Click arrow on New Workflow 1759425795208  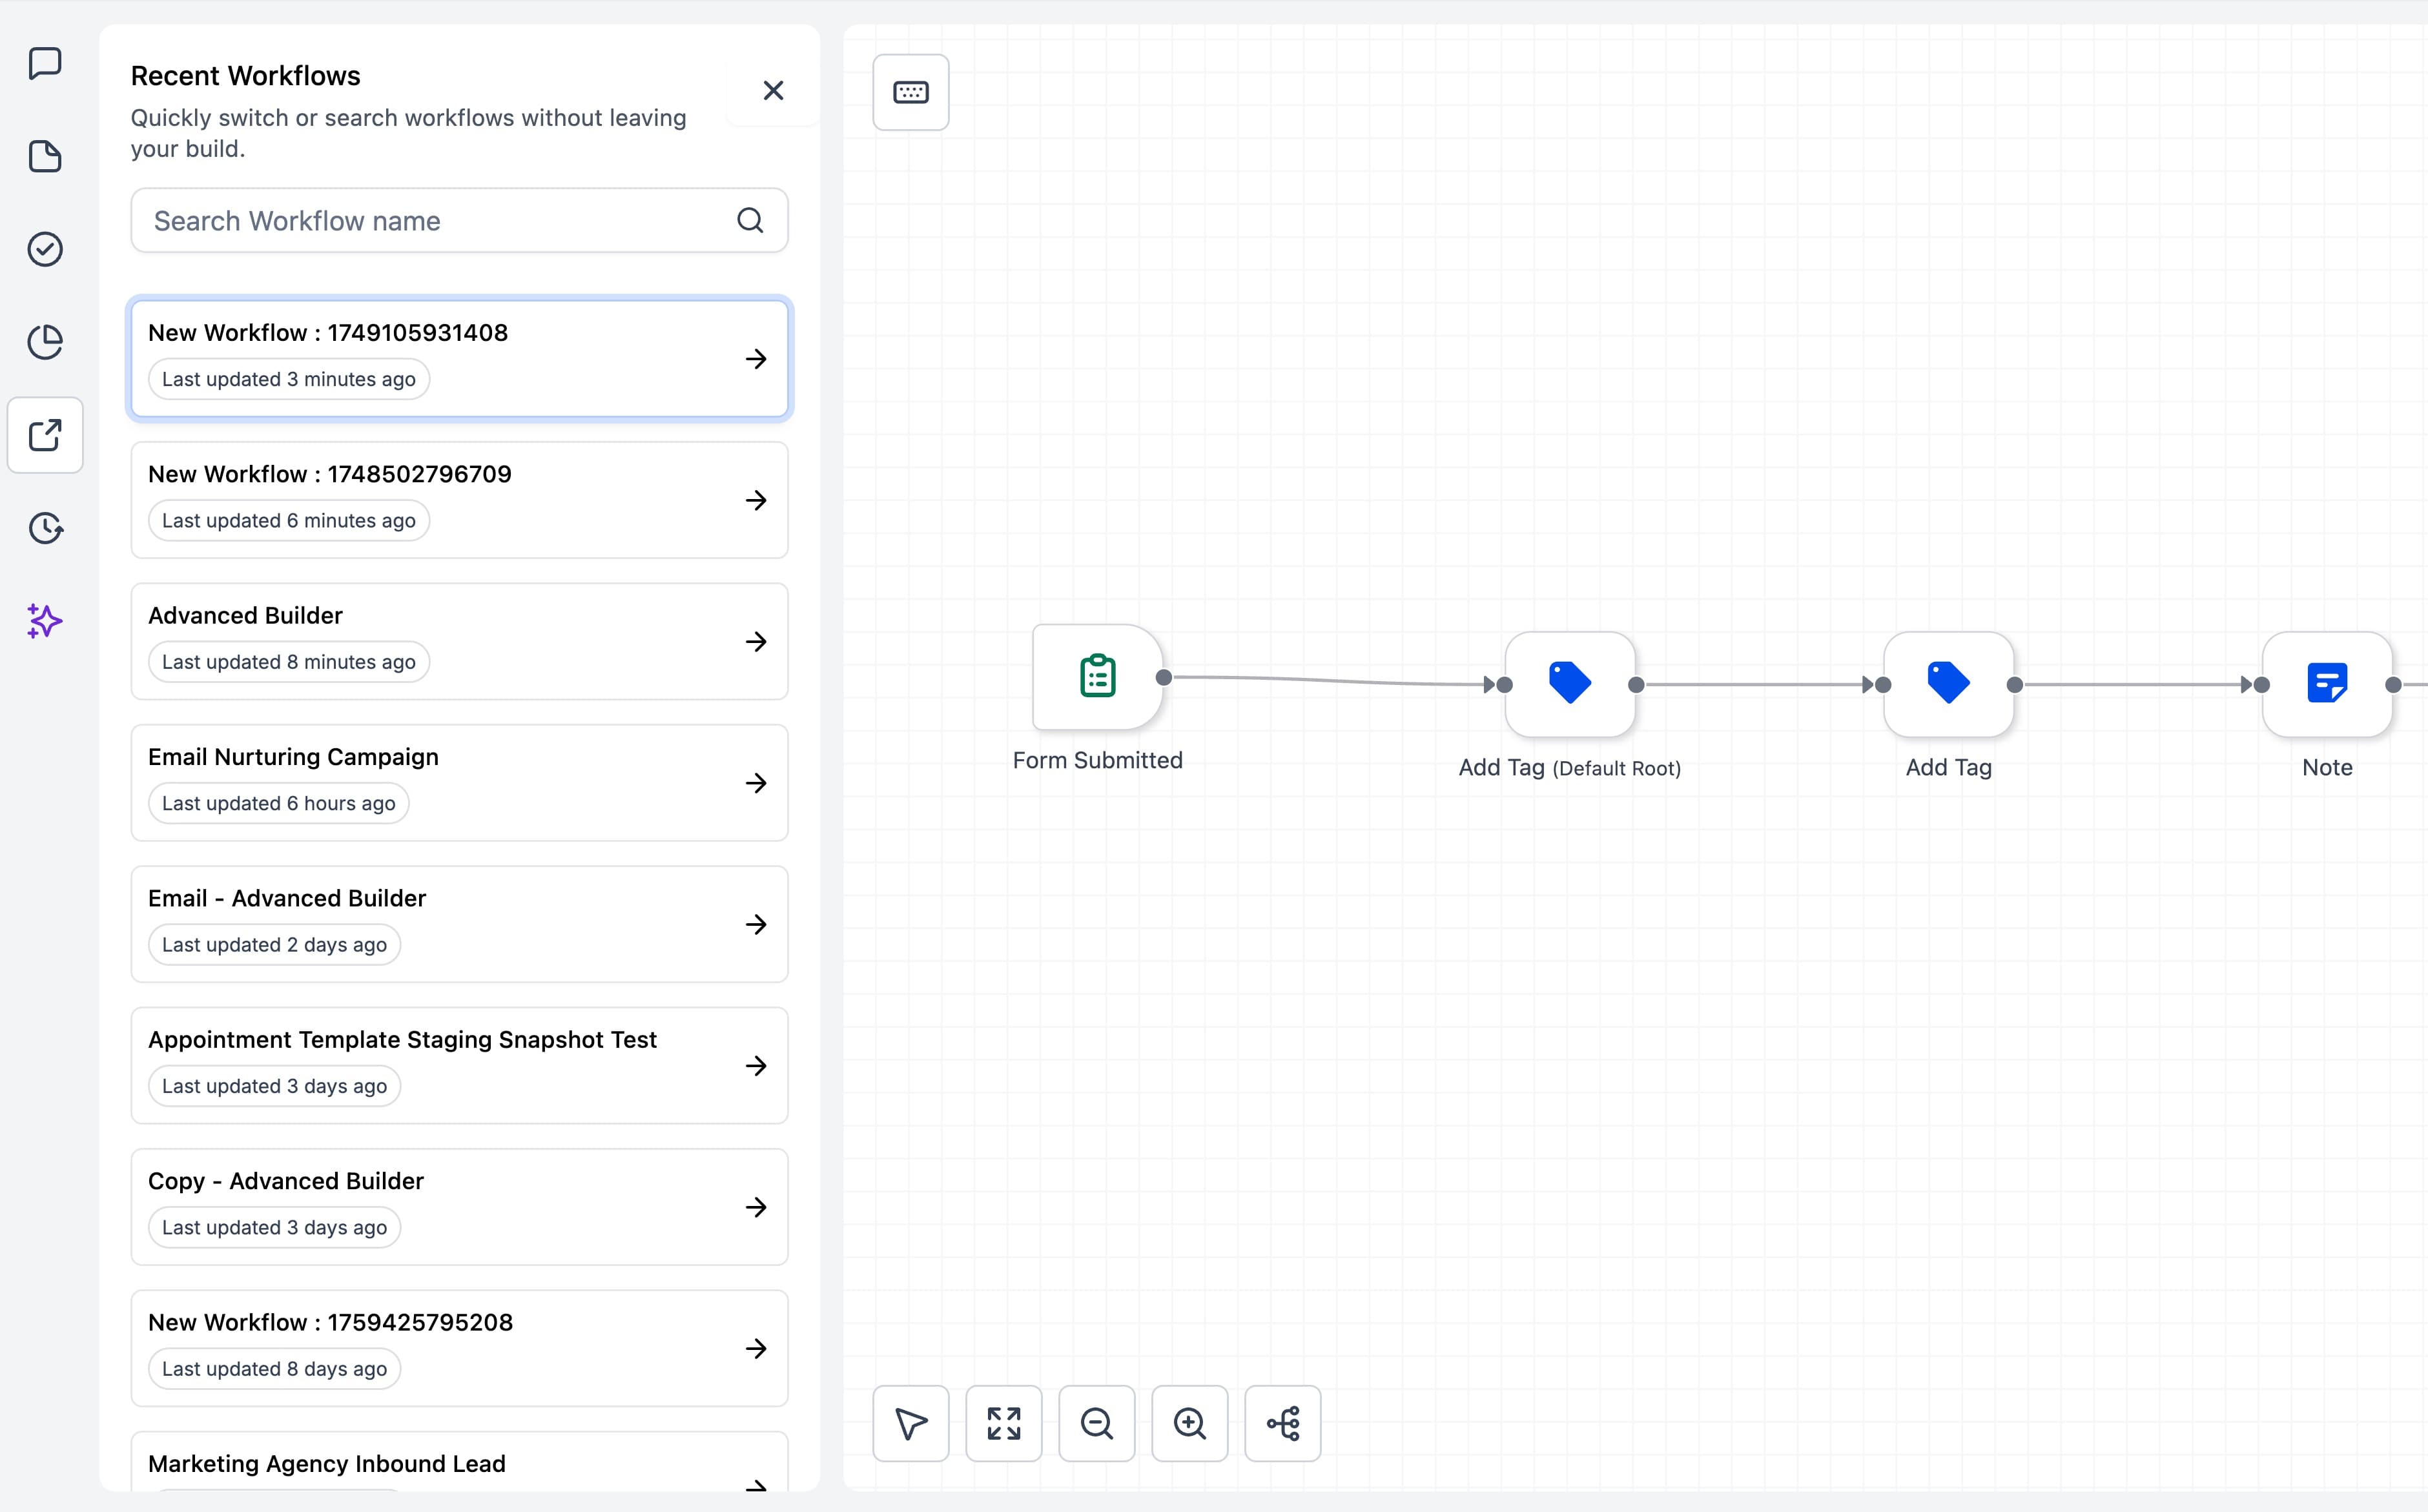click(x=756, y=1349)
